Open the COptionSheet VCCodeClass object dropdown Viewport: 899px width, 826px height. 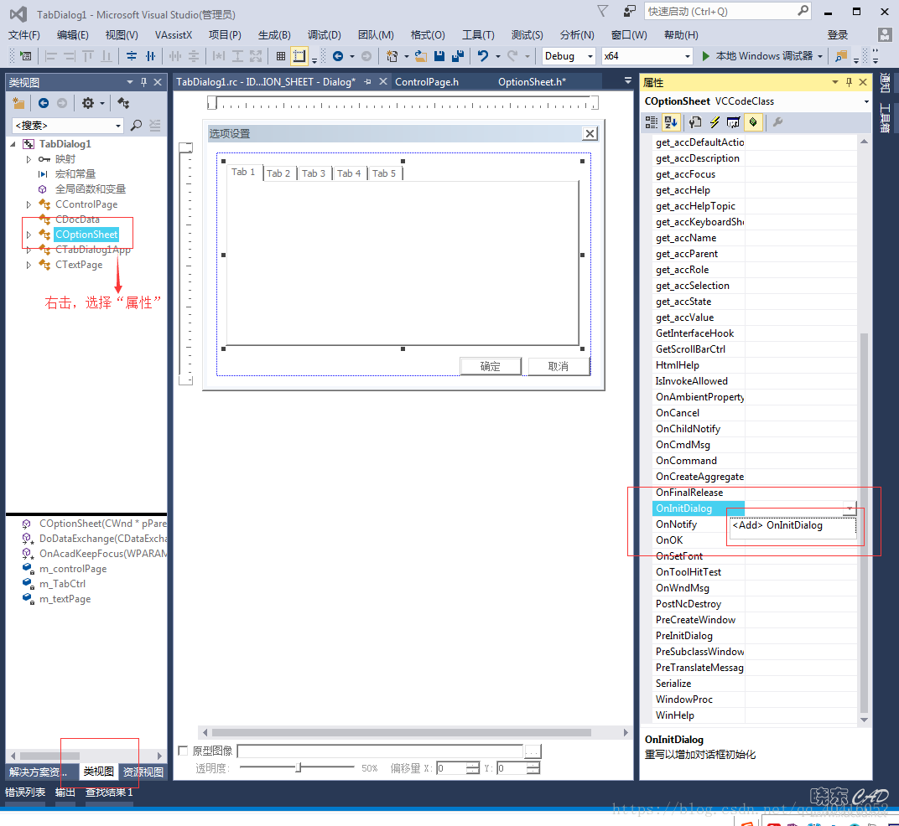[866, 101]
